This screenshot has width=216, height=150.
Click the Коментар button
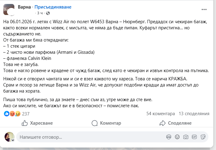coord(106,123)
